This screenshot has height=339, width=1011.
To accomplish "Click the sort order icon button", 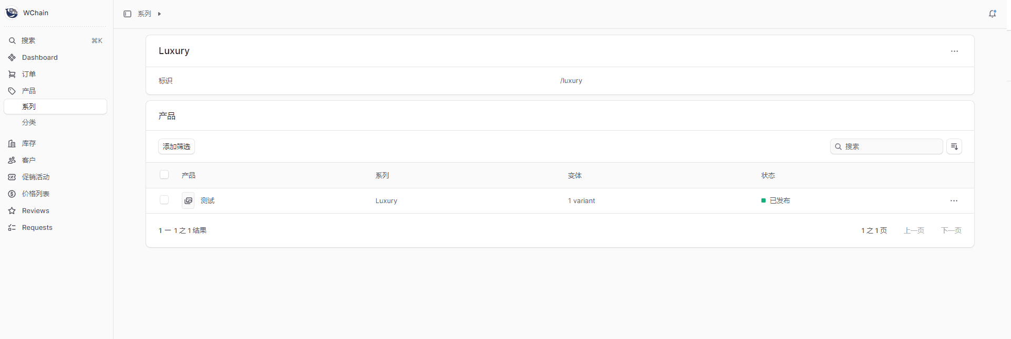I will 954,146.
